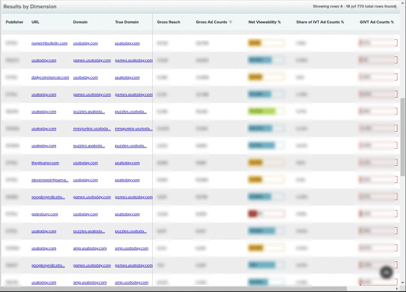406x292 pixels.
Task: Open usatoday.com True Domain link in norwichbulletin.com row
Action: [x=127, y=43]
